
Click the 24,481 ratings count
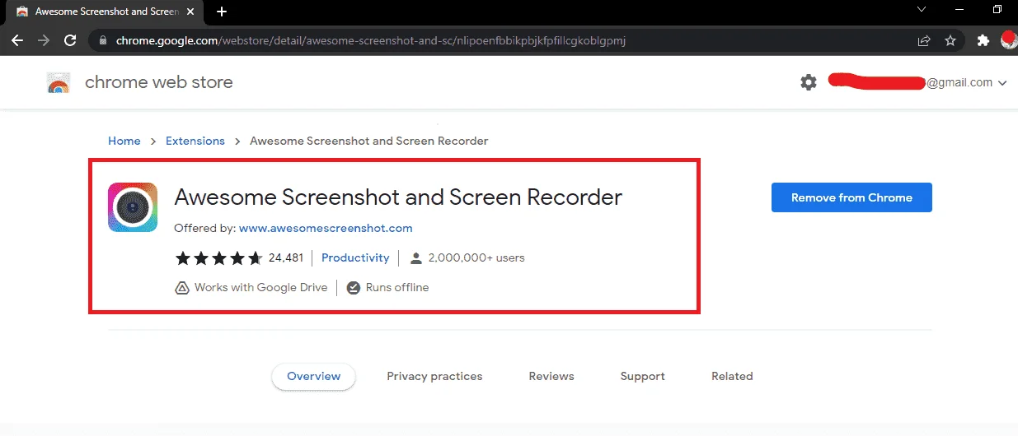click(x=286, y=258)
